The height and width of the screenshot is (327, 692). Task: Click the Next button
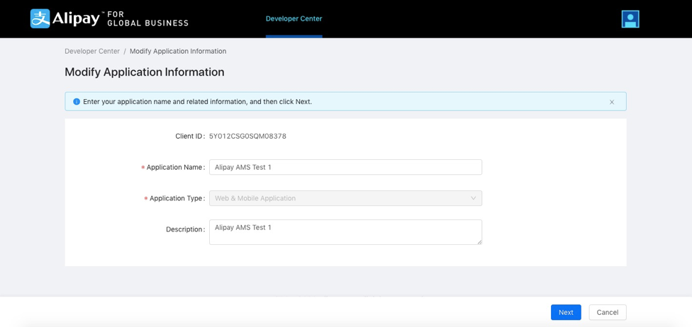click(565, 312)
